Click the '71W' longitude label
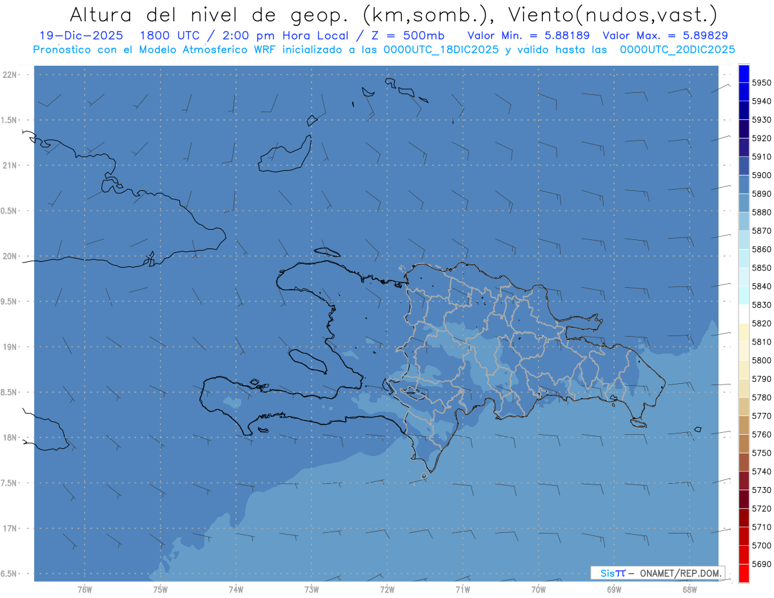Image resolution: width=774 pixels, height=598 pixels. (x=462, y=590)
